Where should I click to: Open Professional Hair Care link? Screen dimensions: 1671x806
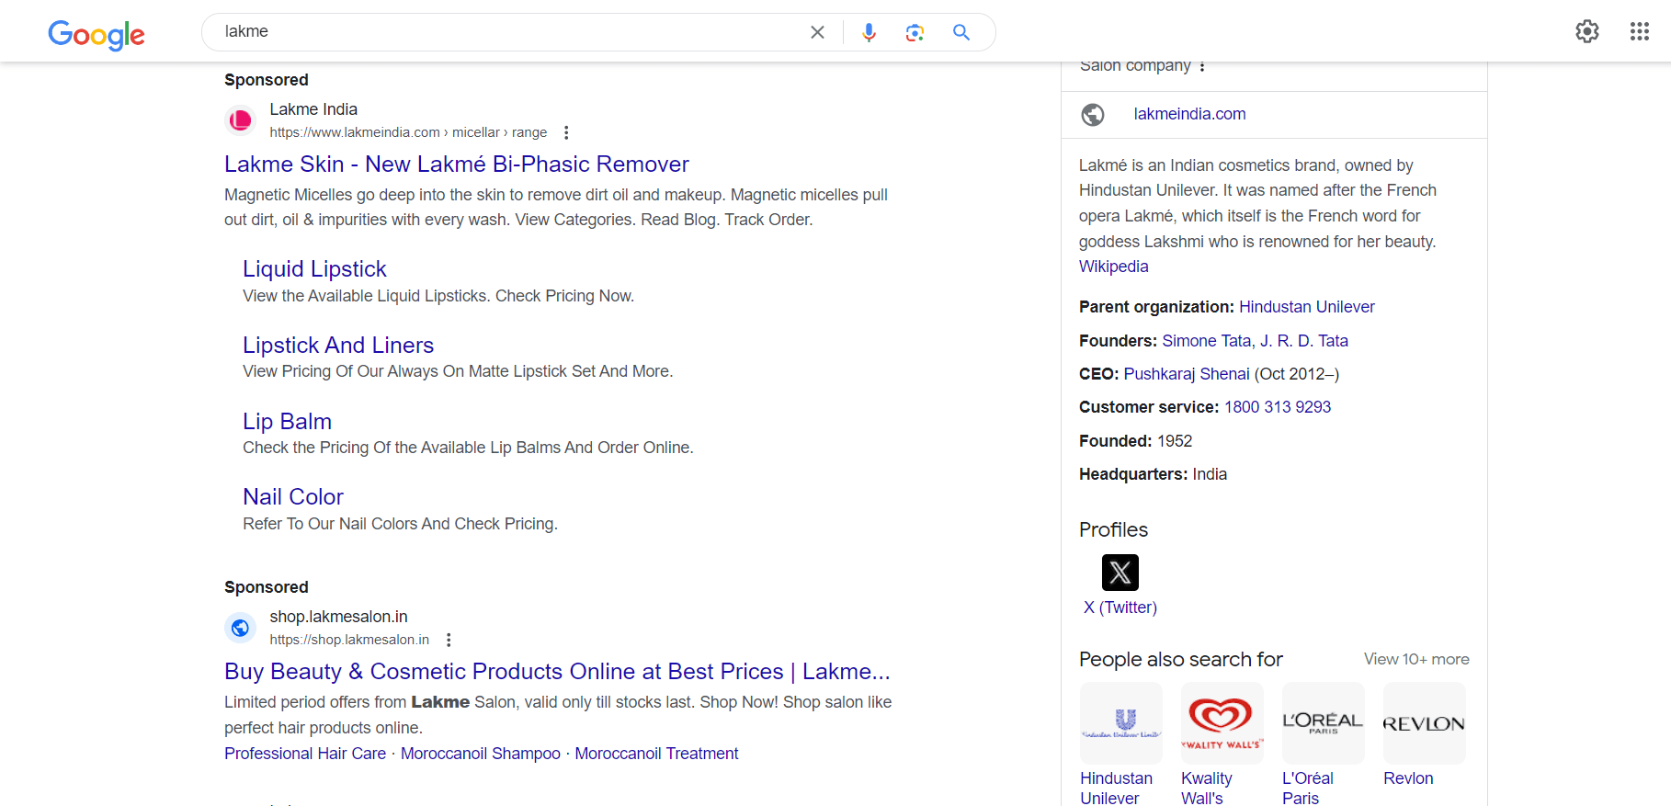click(x=305, y=754)
